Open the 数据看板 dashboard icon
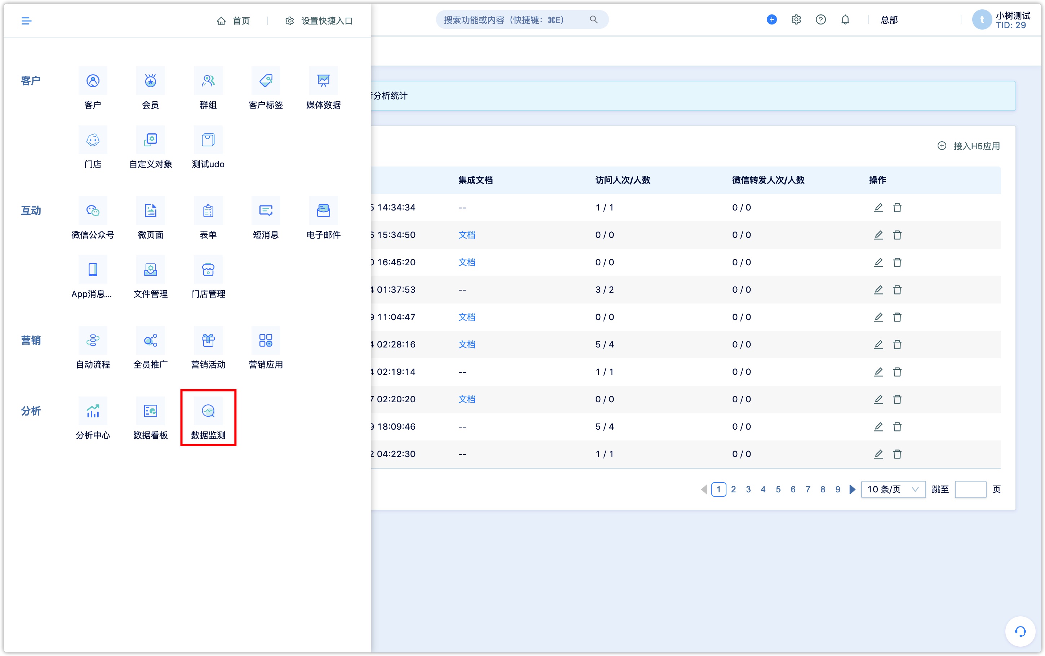 pos(151,411)
